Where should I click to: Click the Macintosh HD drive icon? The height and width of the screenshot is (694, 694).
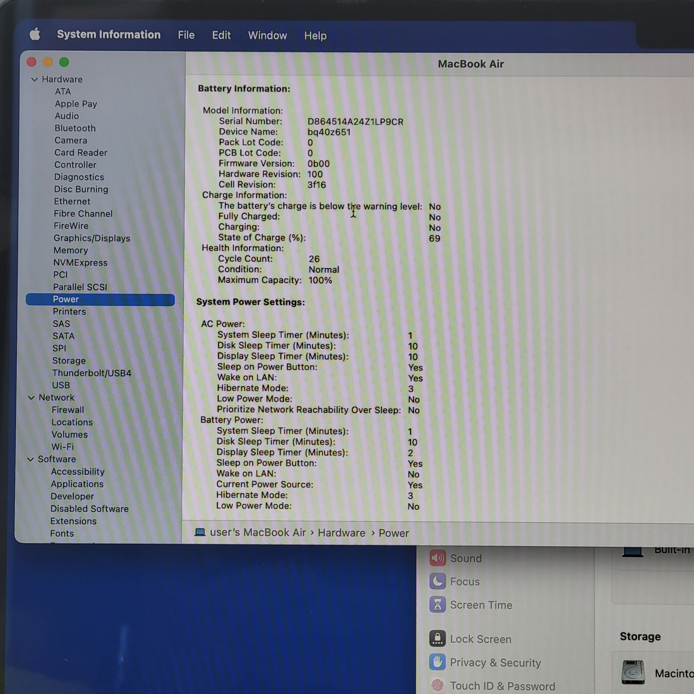pos(633,672)
